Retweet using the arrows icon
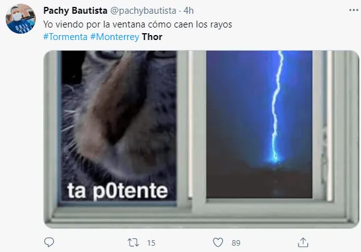This screenshot has height=252, width=361. (133, 243)
